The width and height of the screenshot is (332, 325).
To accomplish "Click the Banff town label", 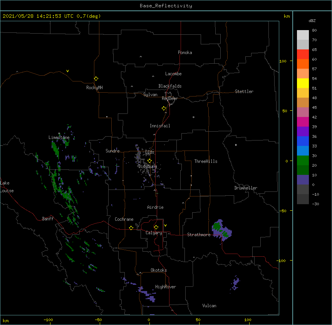I will click(48, 219).
